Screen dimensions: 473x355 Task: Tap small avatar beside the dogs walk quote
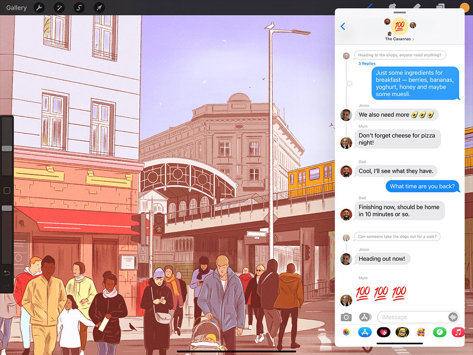346,238
